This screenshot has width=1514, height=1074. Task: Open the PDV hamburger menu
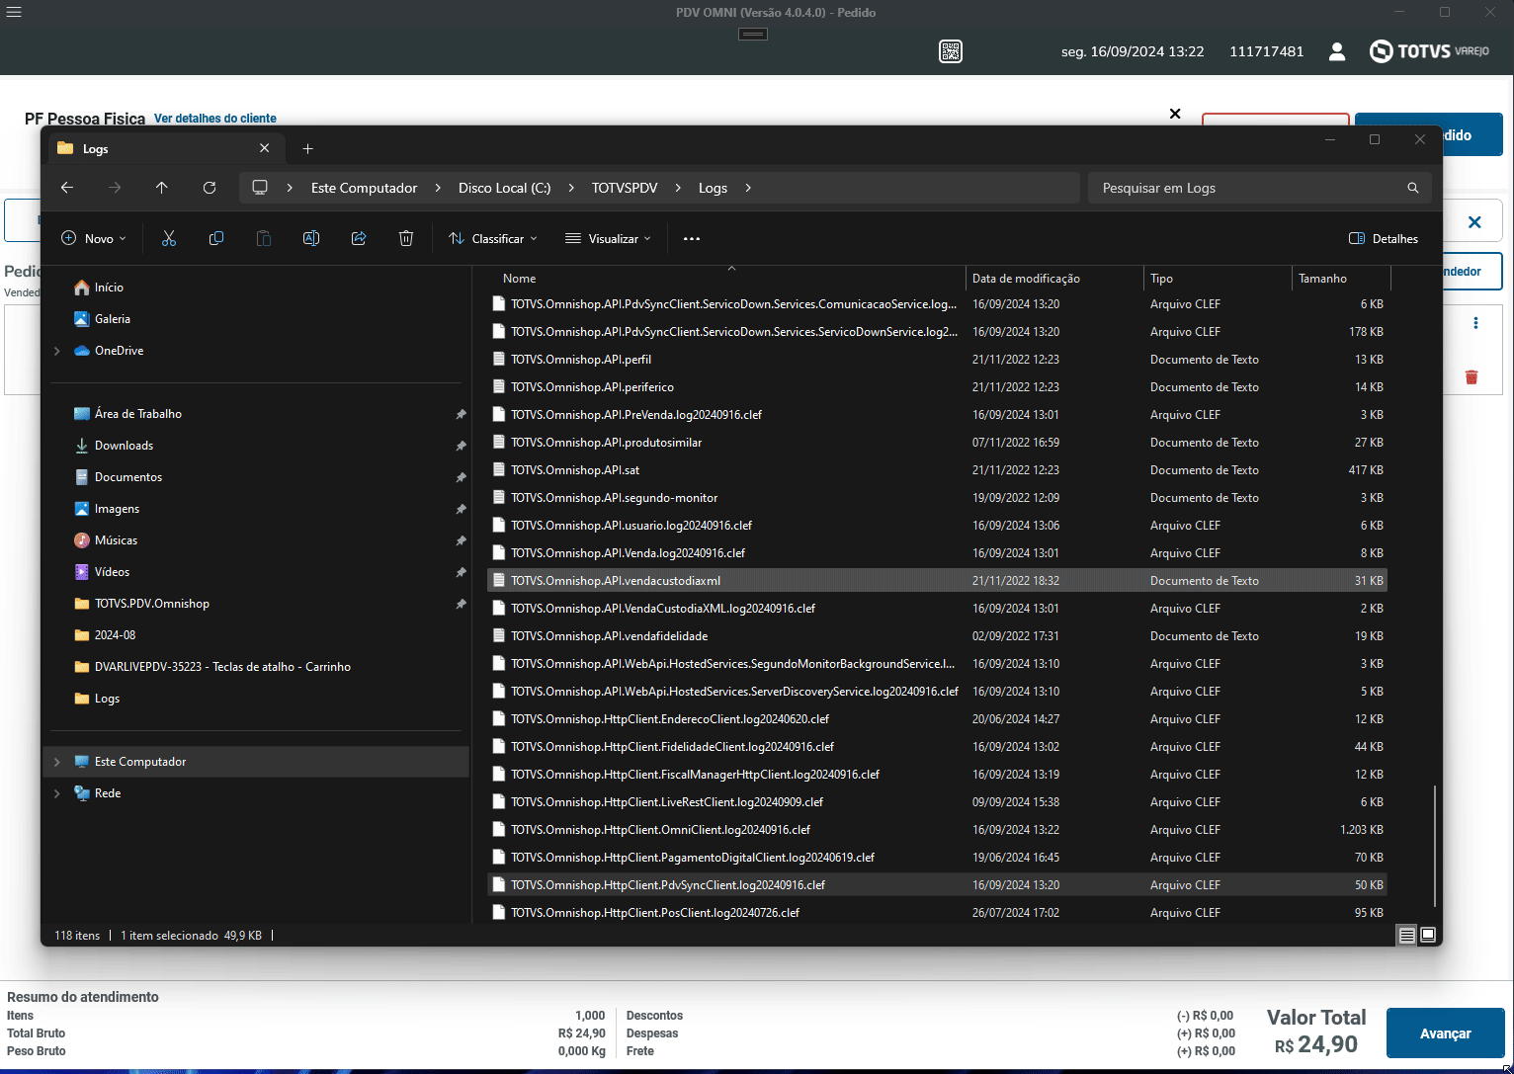point(14,12)
